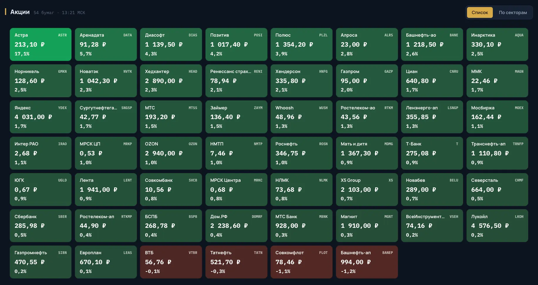Open the Роснефть ROSN card
Image resolution: width=538 pixels, height=285 pixels.
pos(302,153)
